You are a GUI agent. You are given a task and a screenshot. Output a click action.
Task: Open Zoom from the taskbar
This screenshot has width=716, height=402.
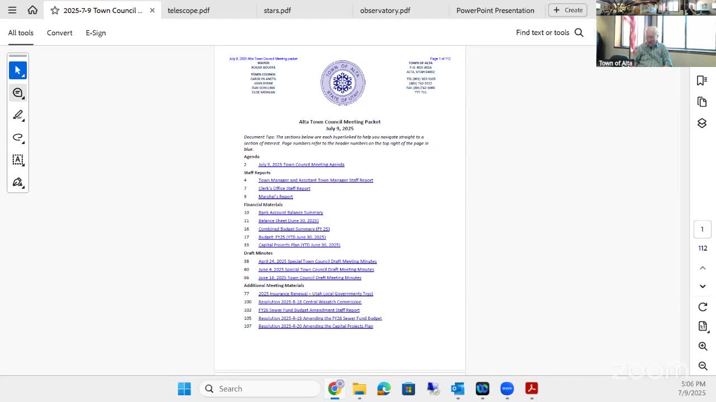507,389
